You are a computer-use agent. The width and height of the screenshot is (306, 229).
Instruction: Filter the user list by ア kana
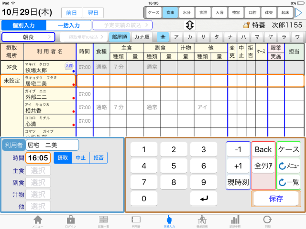pyautogui.click(x=176, y=37)
